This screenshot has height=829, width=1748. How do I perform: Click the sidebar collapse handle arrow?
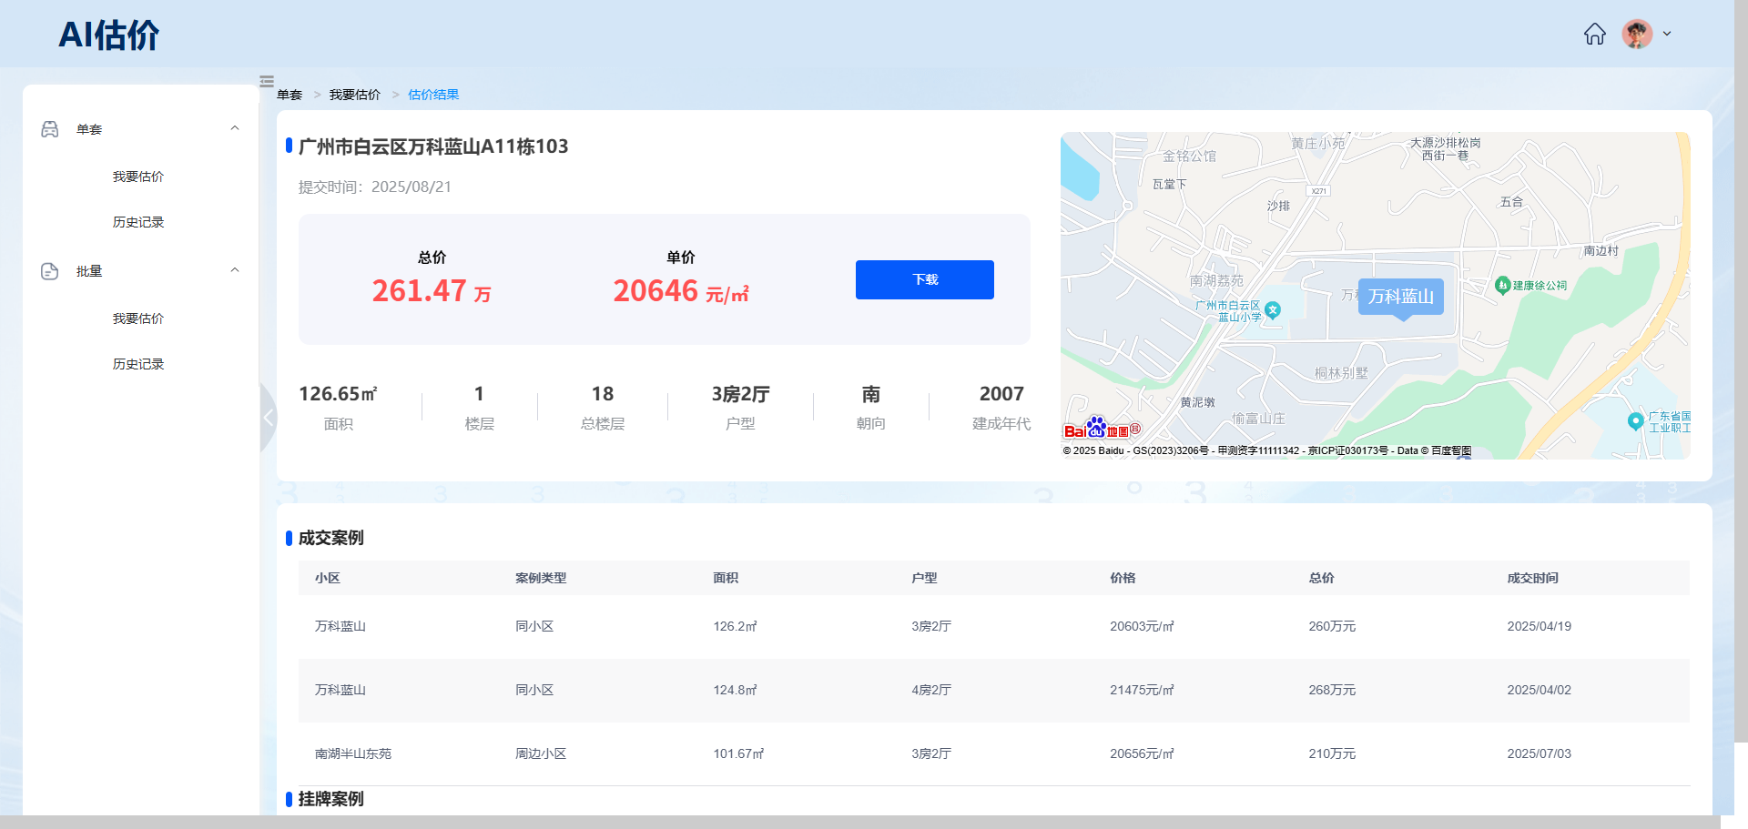click(268, 418)
